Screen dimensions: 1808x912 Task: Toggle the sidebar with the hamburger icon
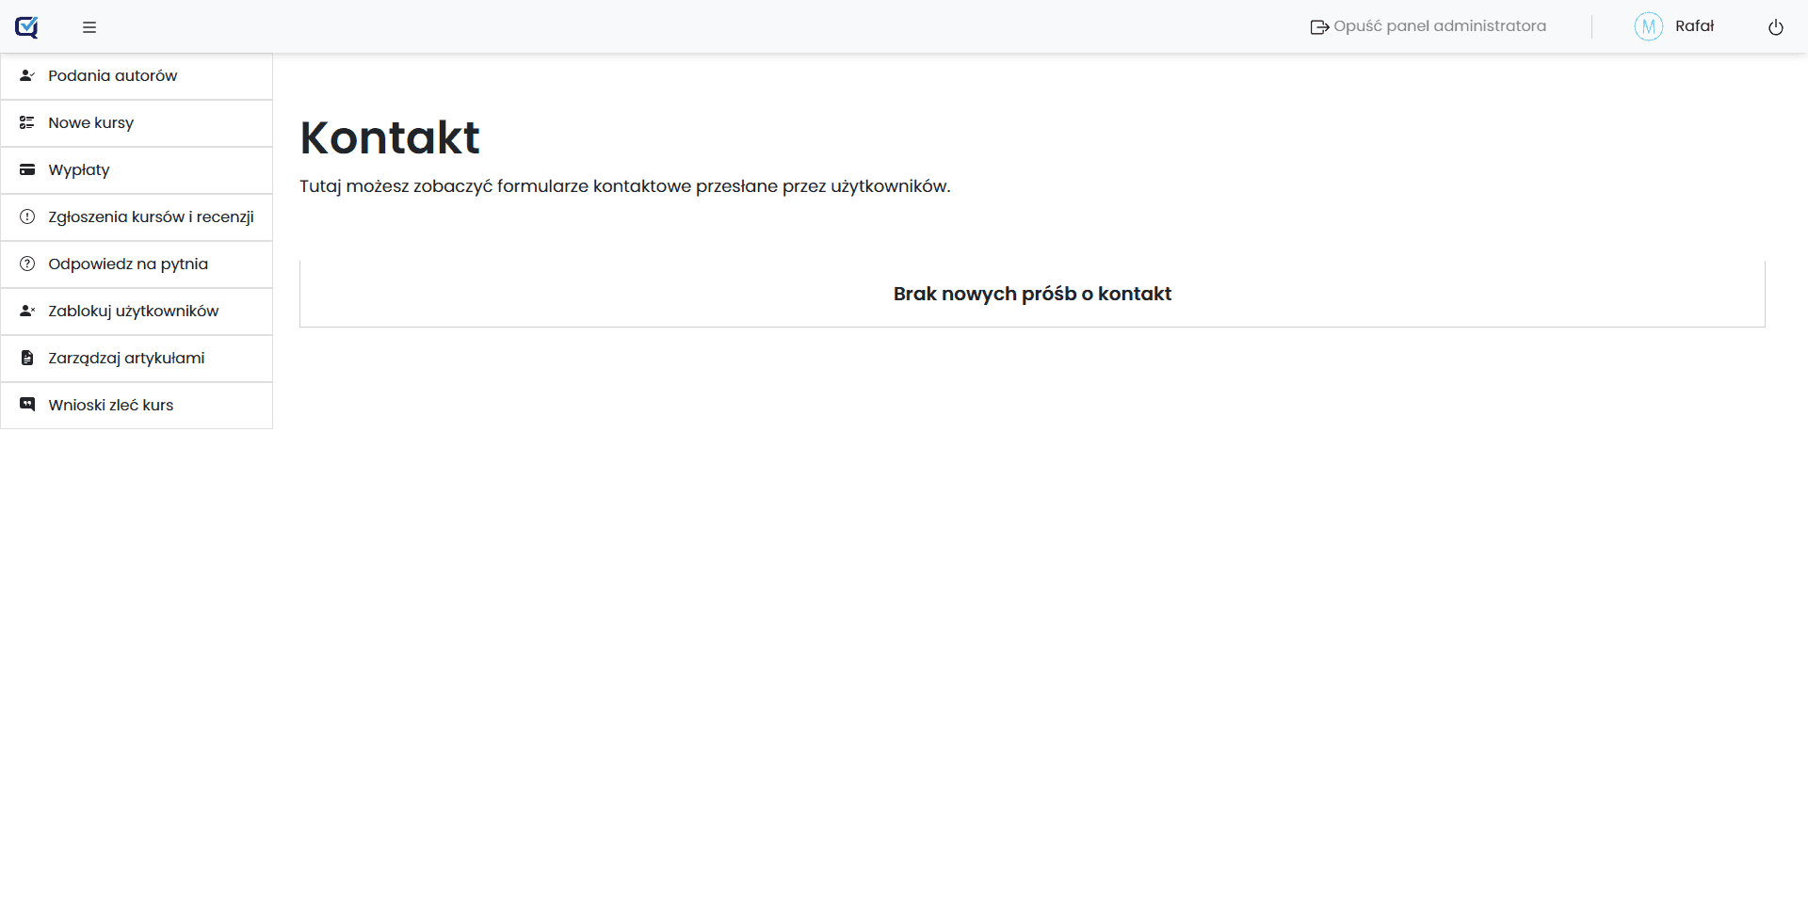89,27
